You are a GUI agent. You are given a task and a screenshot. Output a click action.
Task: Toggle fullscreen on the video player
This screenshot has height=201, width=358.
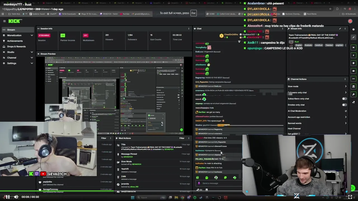(350, 197)
